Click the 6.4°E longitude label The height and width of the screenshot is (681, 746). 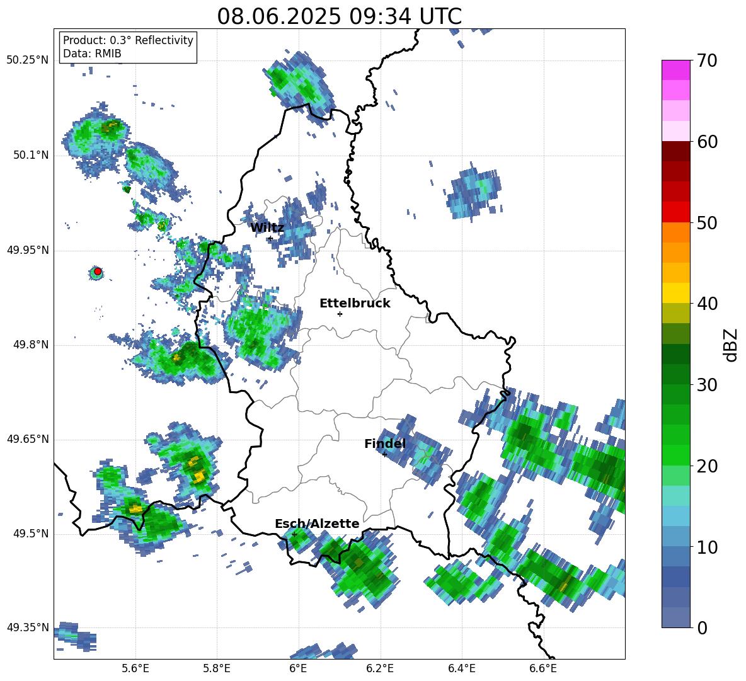461,668
